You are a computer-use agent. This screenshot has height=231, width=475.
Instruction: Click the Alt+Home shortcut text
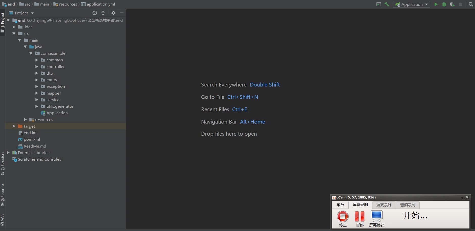pos(253,122)
